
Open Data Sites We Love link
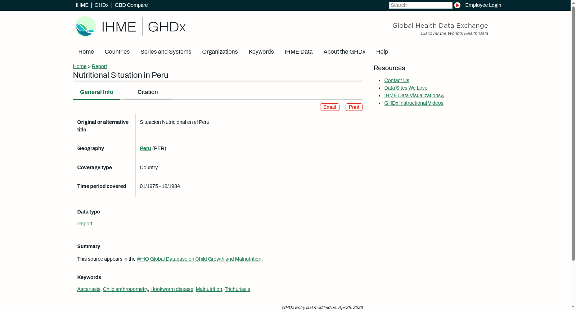[406, 88]
